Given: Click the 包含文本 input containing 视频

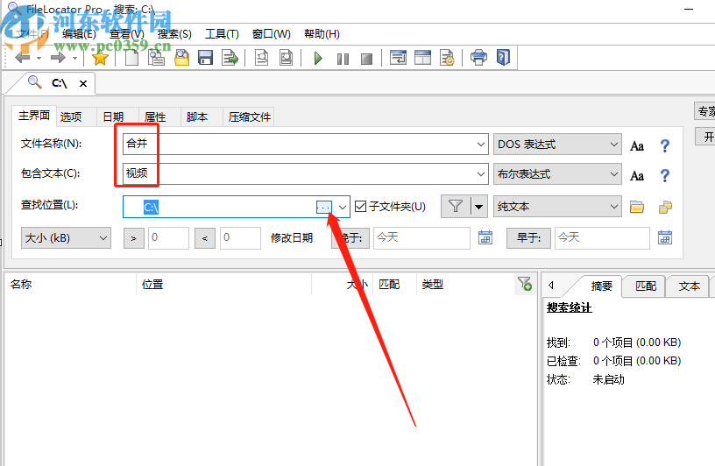Looking at the screenshot, I should (305, 173).
